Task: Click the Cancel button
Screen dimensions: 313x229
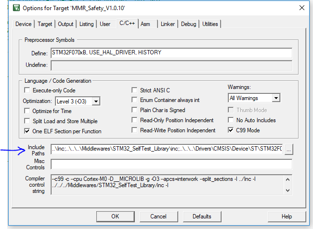Action: click(x=158, y=216)
